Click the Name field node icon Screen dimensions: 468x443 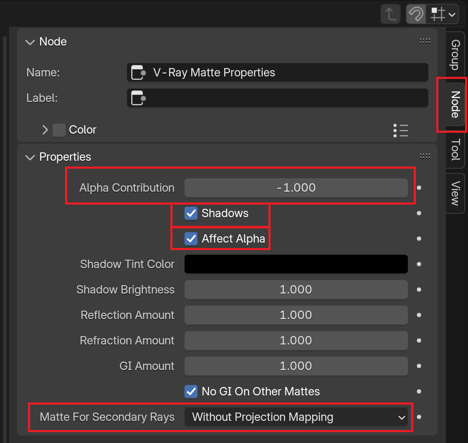click(x=139, y=73)
